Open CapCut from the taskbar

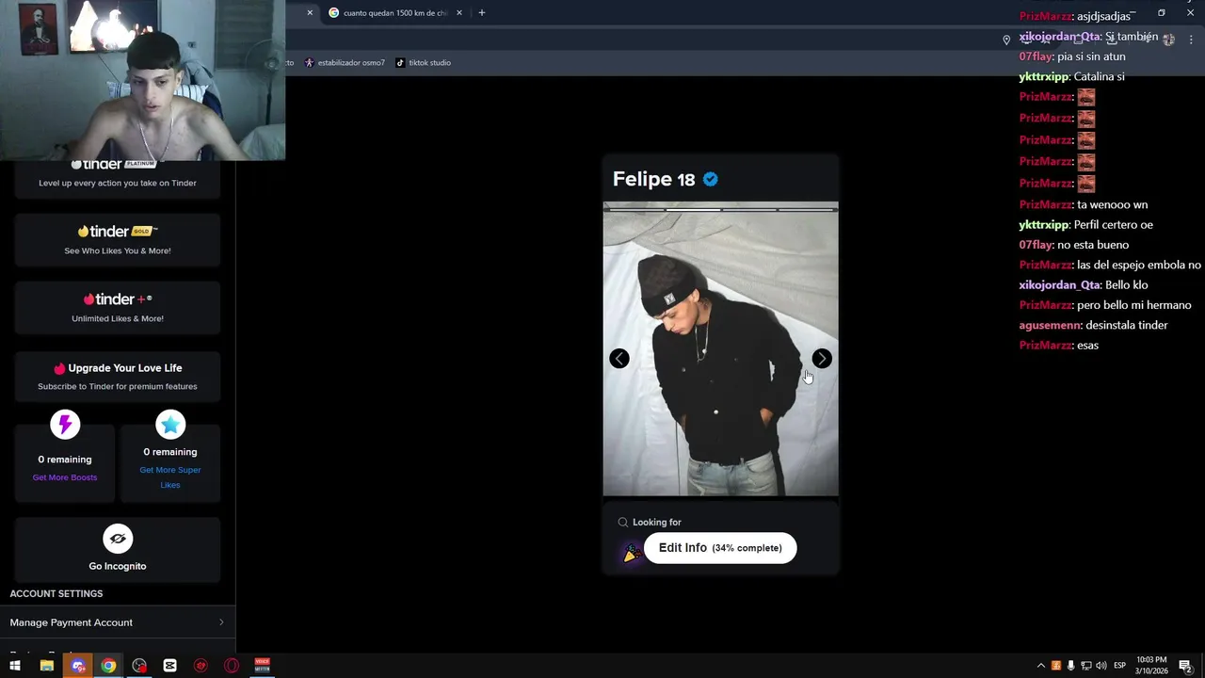tap(170, 666)
